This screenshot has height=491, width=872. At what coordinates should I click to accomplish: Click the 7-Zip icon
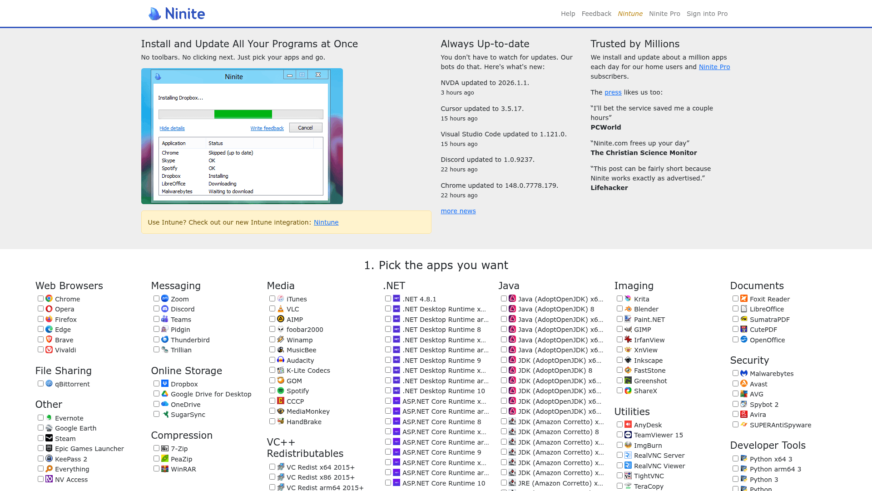point(165,448)
